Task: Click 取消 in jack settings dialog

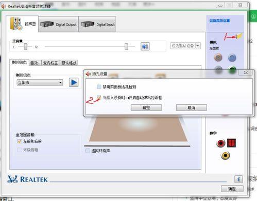Action: tap(192, 107)
